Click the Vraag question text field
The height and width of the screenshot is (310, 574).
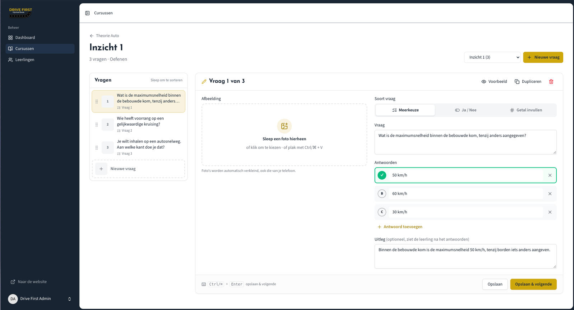(466, 142)
